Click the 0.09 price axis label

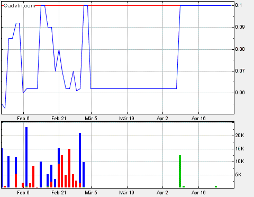click(x=240, y=27)
